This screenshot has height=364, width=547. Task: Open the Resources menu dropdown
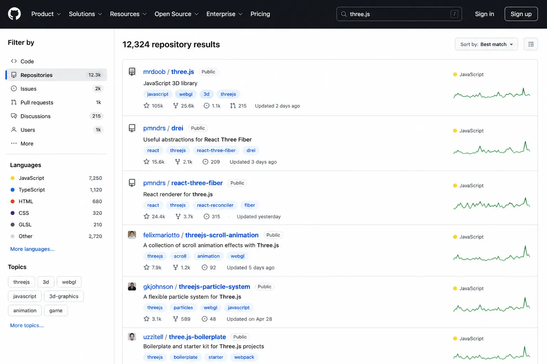pyautogui.click(x=128, y=14)
